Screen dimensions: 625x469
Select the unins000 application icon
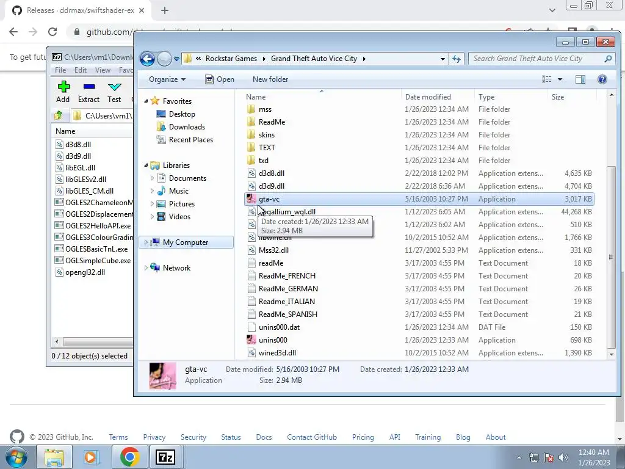tap(251, 340)
